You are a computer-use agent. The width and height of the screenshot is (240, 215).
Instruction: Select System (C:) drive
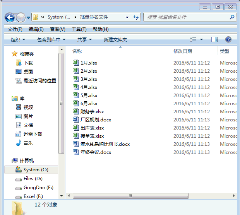click(31, 170)
